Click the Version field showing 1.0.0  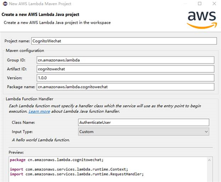pos(125,78)
